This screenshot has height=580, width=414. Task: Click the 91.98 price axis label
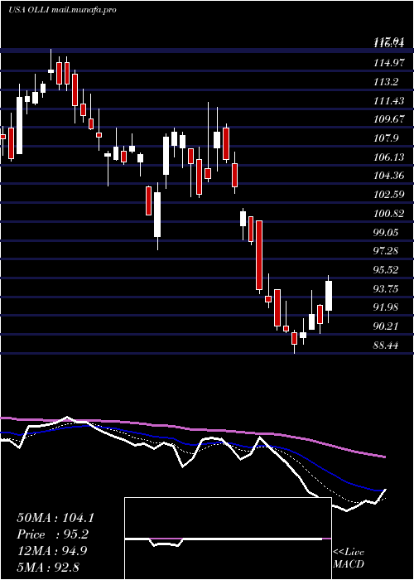386,307
